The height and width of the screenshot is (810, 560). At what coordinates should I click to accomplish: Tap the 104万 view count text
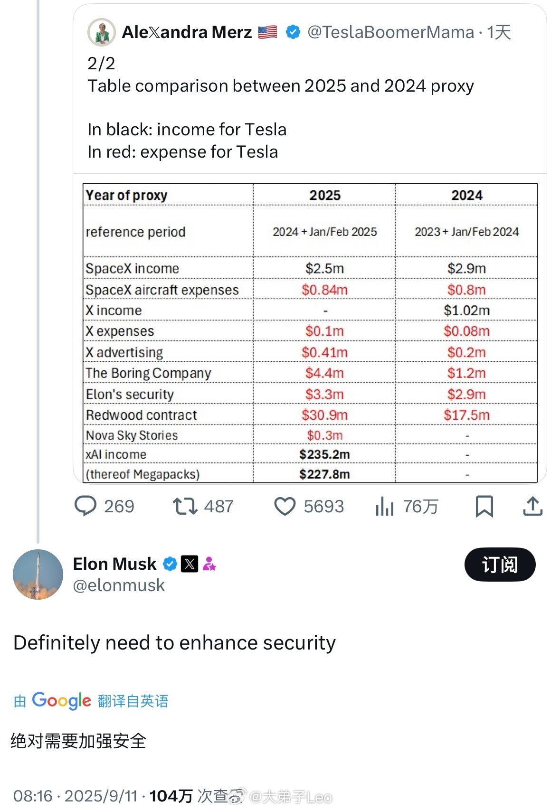click(x=171, y=796)
